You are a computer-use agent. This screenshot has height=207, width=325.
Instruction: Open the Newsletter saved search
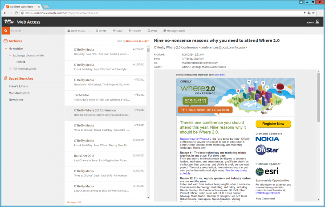[16, 100]
